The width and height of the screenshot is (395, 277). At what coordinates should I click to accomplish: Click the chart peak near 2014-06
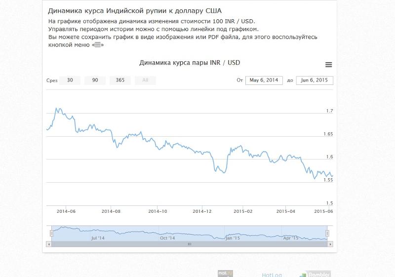(x=57, y=108)
